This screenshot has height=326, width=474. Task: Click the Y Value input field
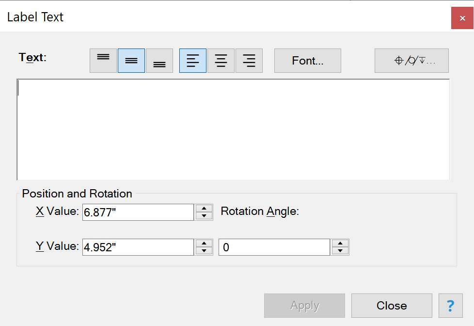pos(138,247)
